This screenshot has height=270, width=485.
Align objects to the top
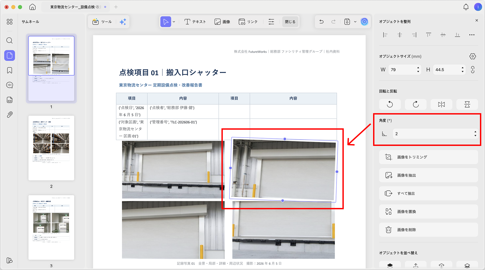coord(429,35)
